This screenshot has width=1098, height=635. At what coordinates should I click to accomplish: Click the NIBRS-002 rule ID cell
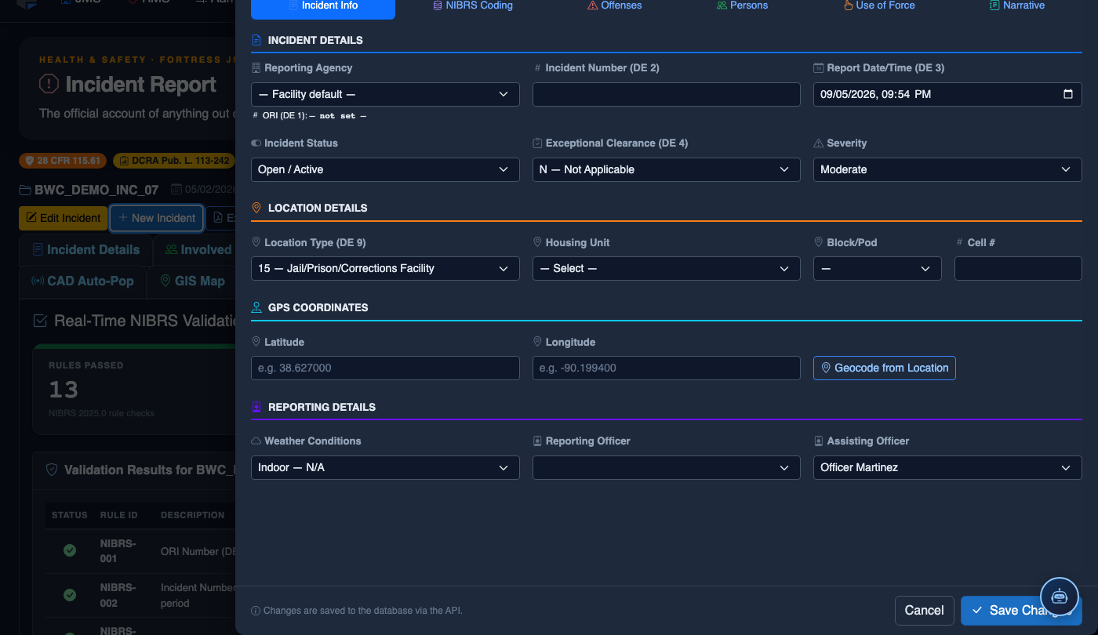(118, 596)
